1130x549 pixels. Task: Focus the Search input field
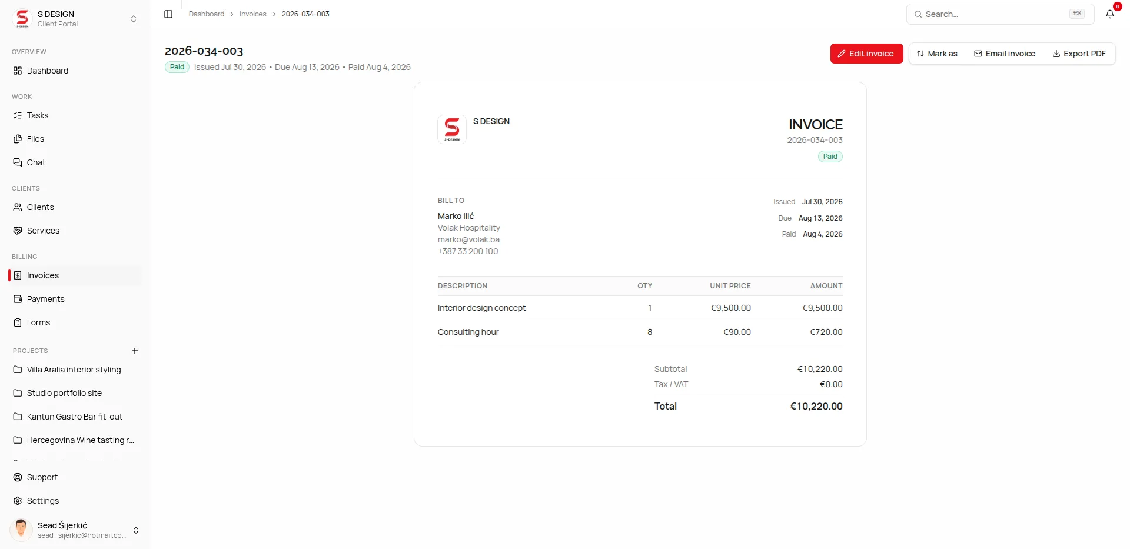pos(1000,14)
